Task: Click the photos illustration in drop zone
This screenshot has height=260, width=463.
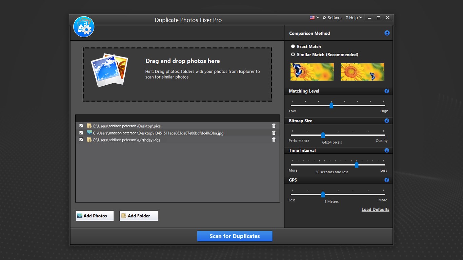Action: pyautogui.click(x=109, y=70)
